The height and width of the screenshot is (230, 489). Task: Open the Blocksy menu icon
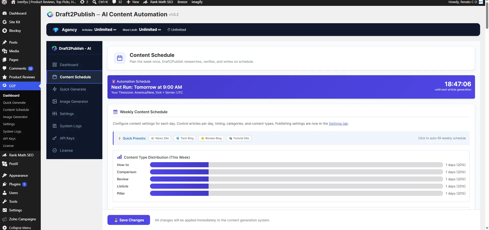(x=5, y=31)
